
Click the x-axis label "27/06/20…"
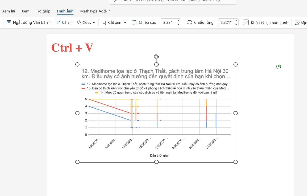(212, 143)
